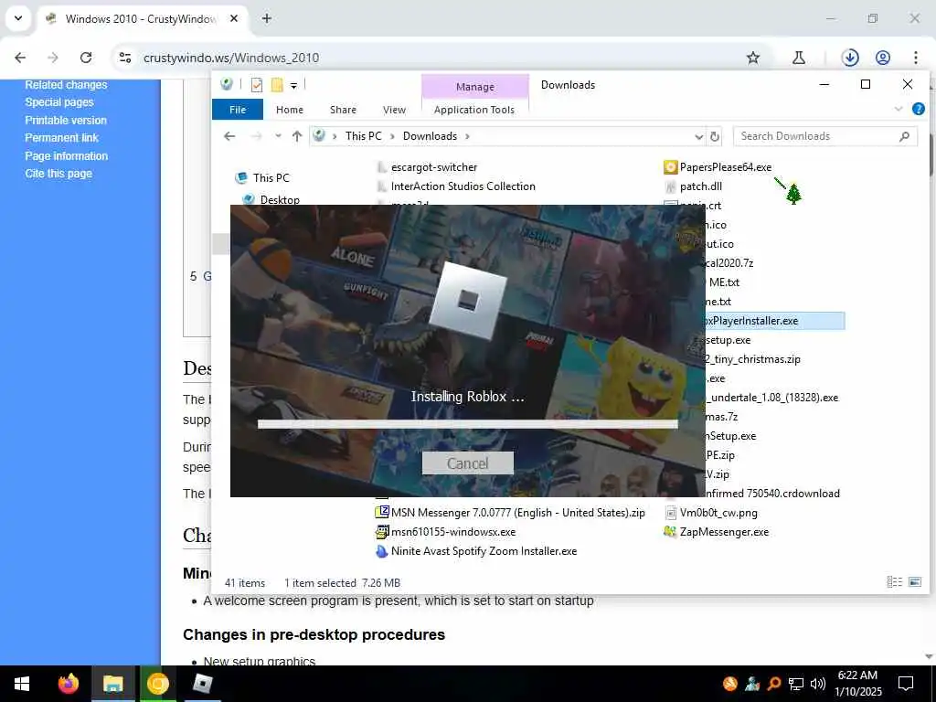Open Page information link
This screenshot has width=936, height=702.
coord(66,155)
